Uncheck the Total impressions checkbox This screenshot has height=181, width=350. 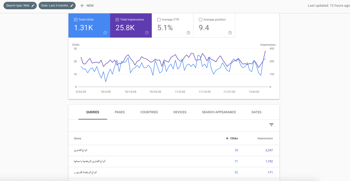[x=117, y=19]
